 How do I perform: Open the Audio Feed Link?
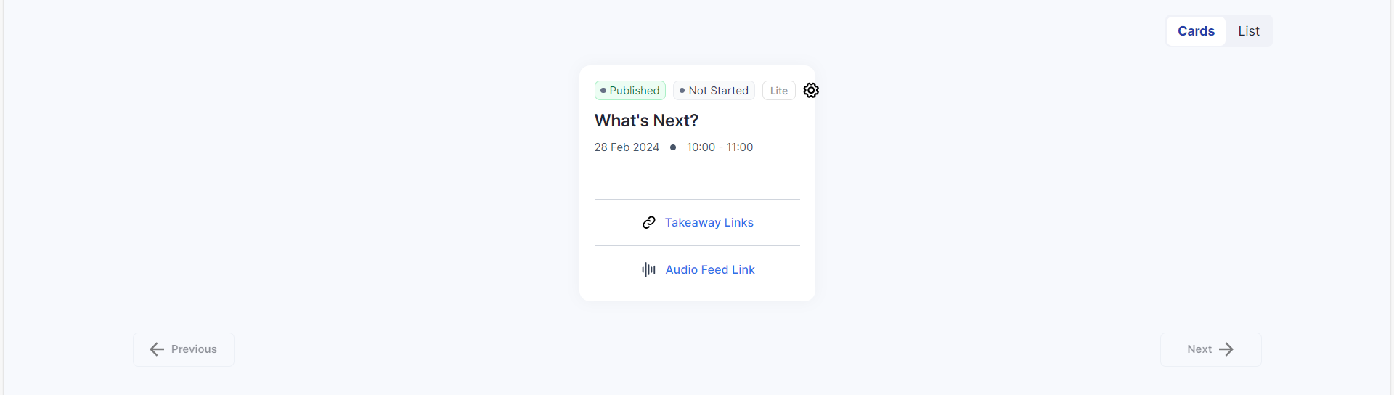pos(710,269)
